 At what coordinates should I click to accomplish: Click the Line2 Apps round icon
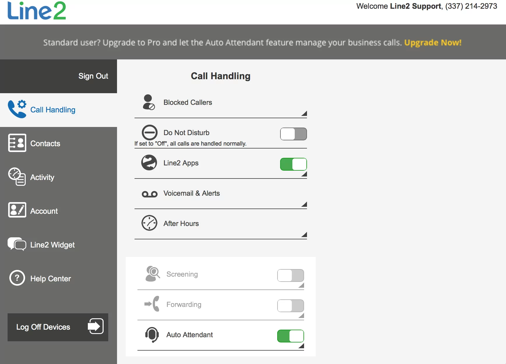pyautogui.click(x=149, y=162)
